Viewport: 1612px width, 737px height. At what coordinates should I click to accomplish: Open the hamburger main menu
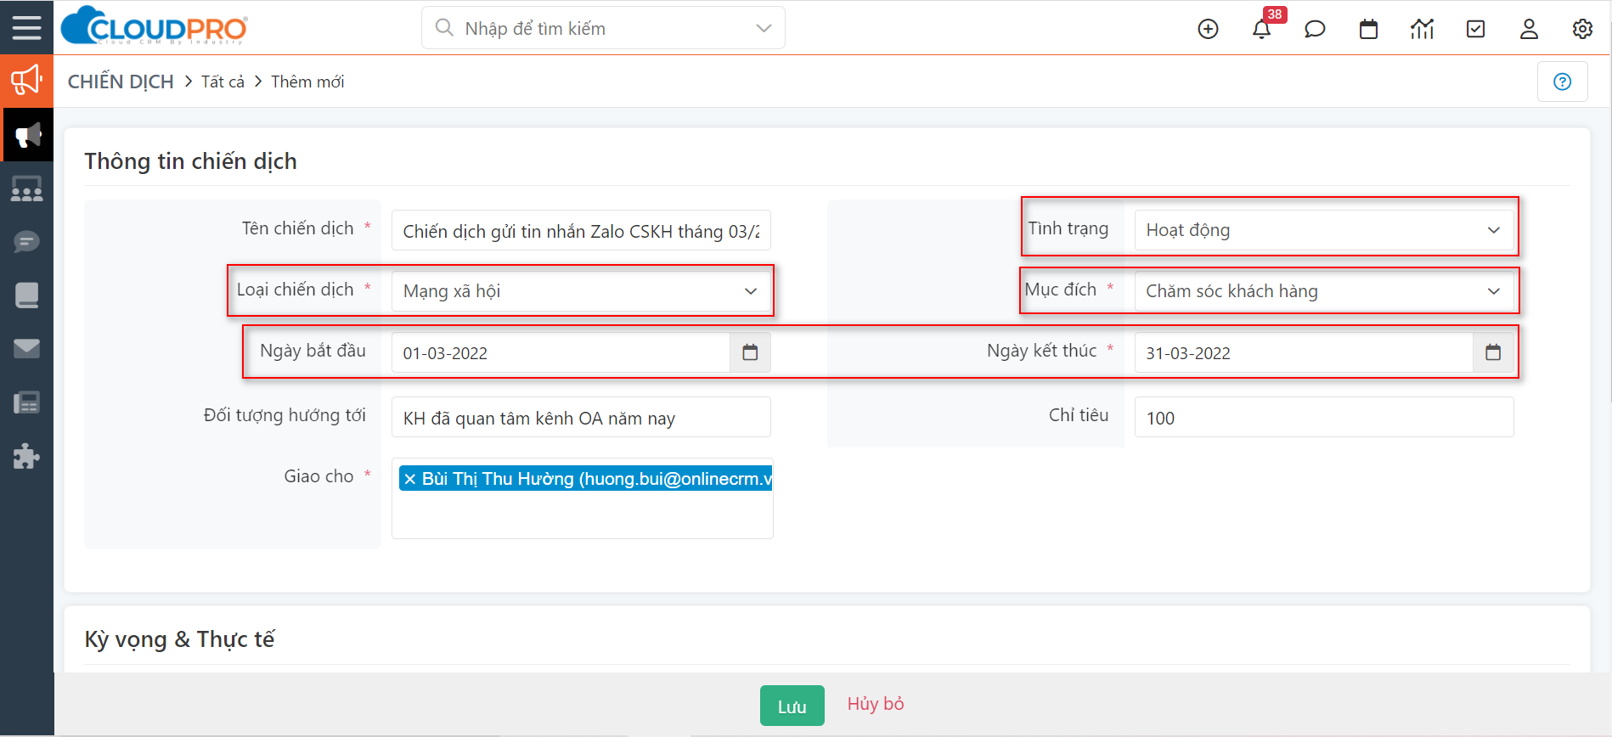26,27
